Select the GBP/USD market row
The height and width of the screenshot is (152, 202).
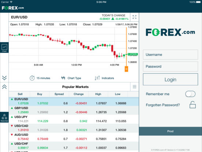74,110
